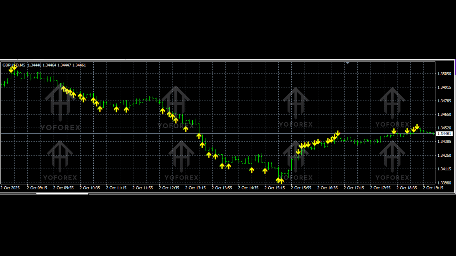Click the yellow buy arrow below the 13:15 label
The height and width of the screenshot is (256, 456).
coord(199,135)
